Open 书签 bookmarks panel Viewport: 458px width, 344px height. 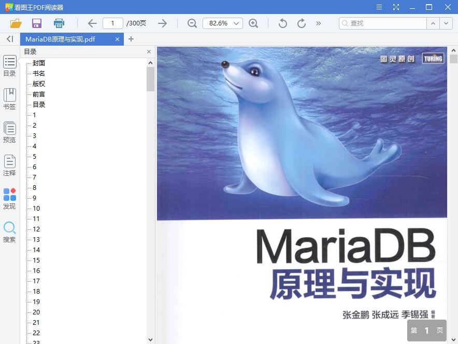[10, 99]
